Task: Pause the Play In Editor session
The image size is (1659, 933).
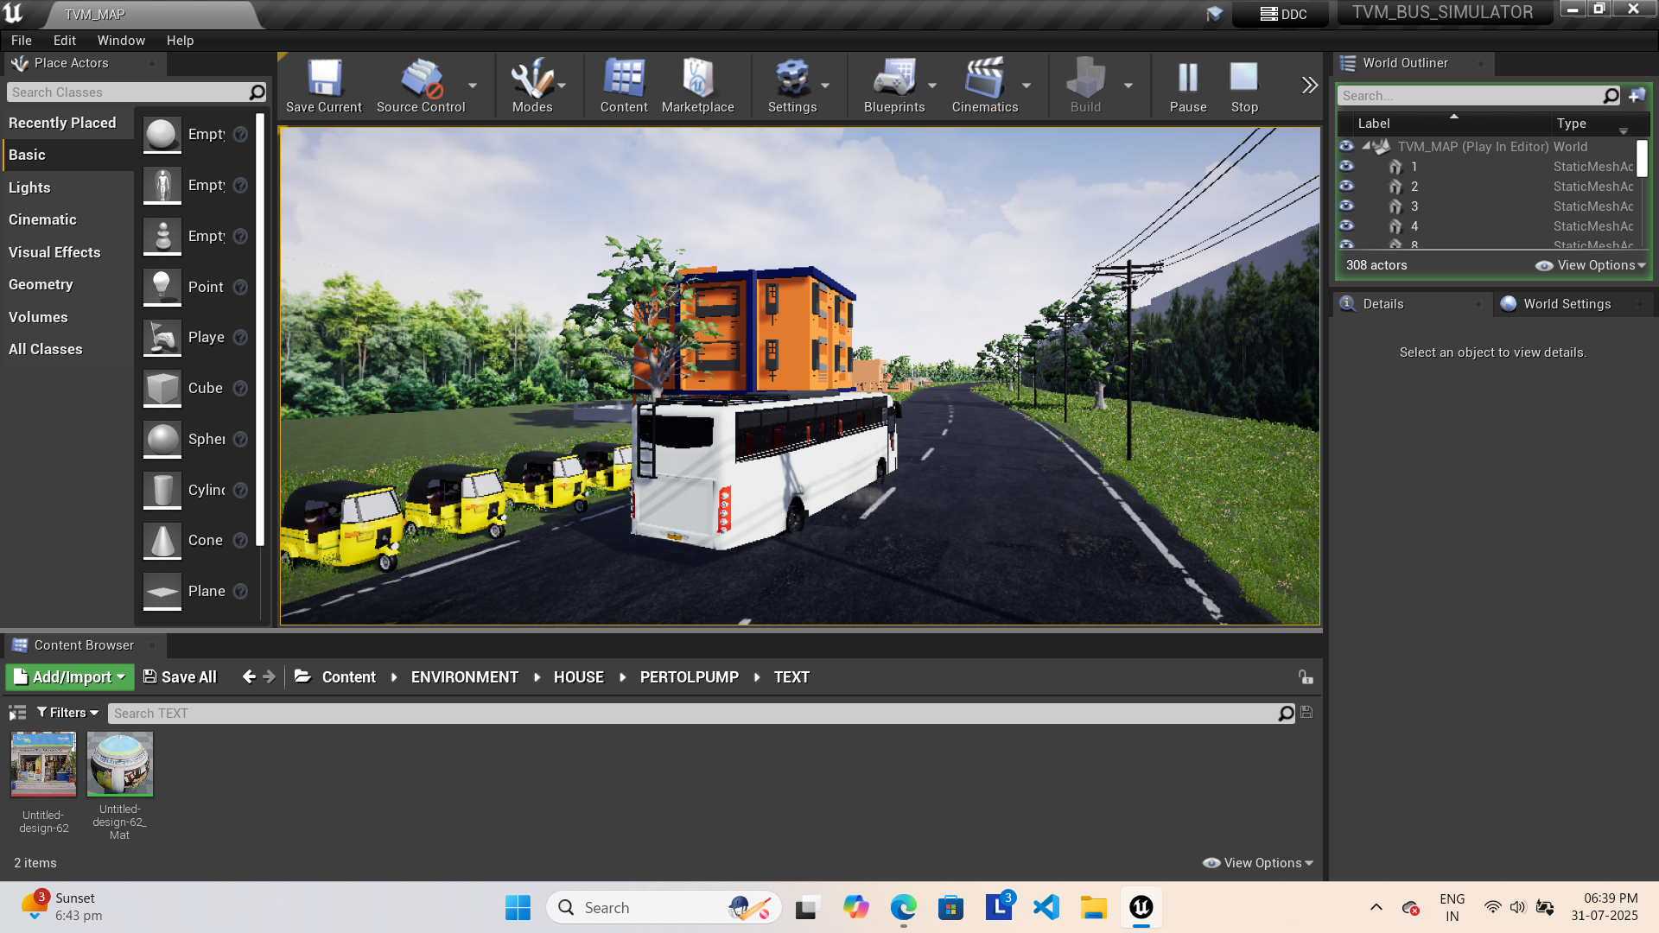Action: coord(1188,78)
